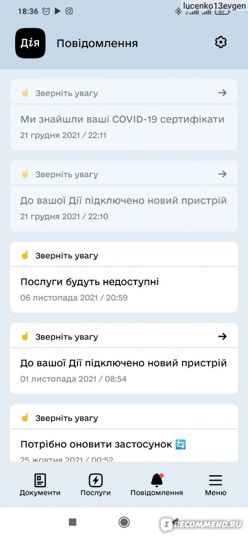Tap Android recent apps square button
248x537 pixels.
(73, 522)
